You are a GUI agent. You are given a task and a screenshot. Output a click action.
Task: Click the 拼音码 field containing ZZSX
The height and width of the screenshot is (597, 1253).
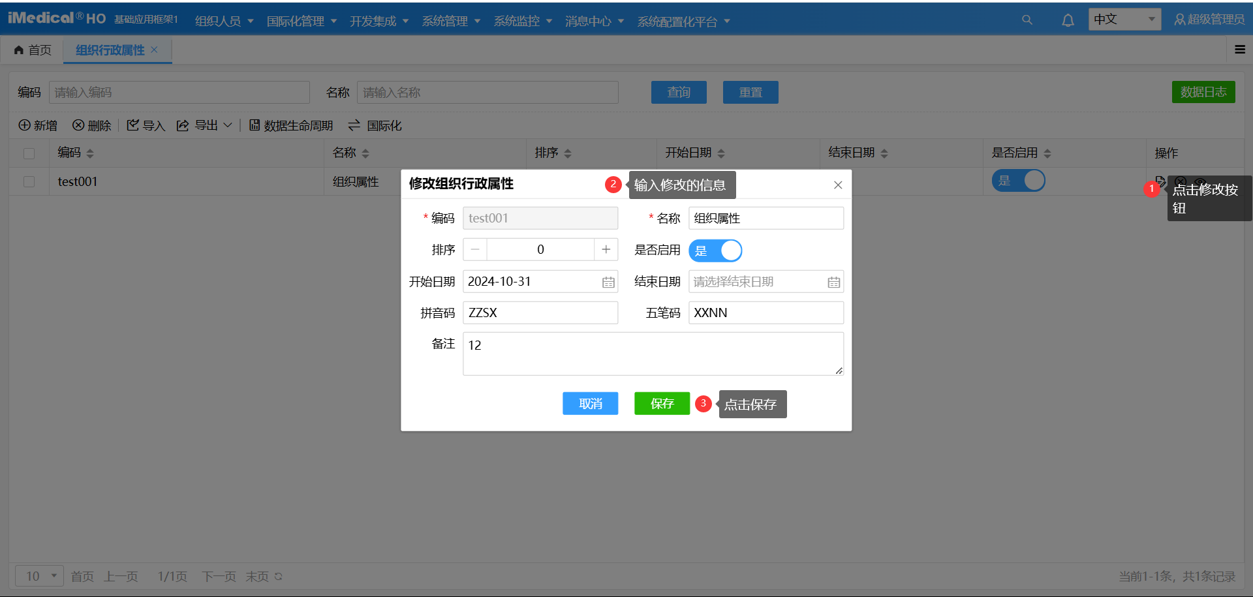click(540, 313)
